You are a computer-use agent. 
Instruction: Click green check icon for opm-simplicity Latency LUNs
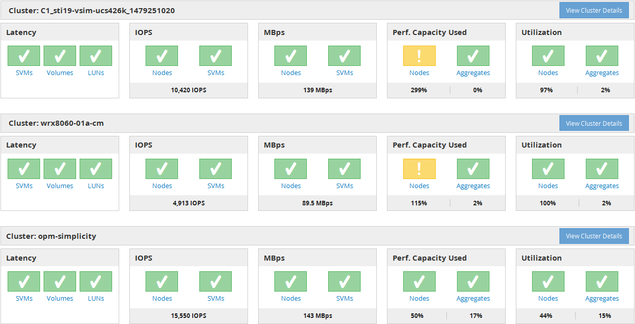tap(96, 281)
